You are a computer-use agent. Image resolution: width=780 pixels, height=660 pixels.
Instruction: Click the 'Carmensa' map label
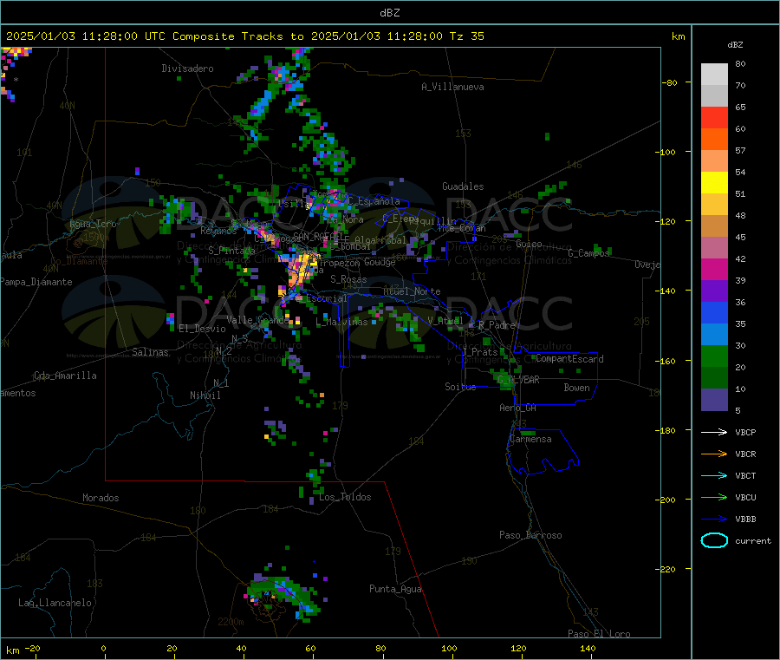point(530,439)
